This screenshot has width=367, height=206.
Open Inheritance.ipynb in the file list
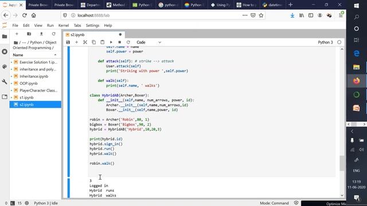pyautogui.click(x=36, y=76)
